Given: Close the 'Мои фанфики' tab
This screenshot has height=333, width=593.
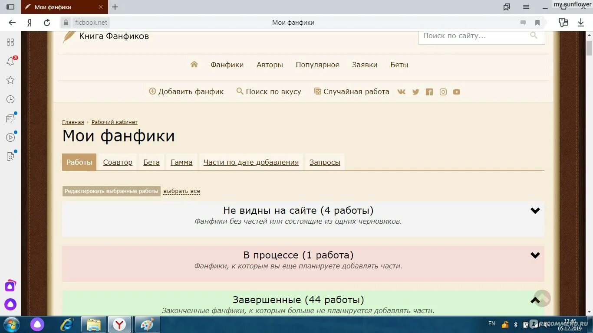Looking at the screenshot, I should coord(101,7).
